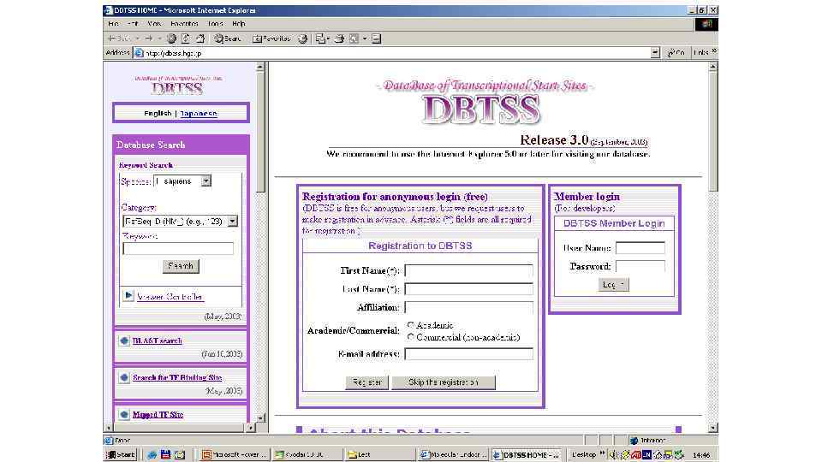Click the Forward arrow in the toolbar

pyautogui.click(x=149, y=38)
